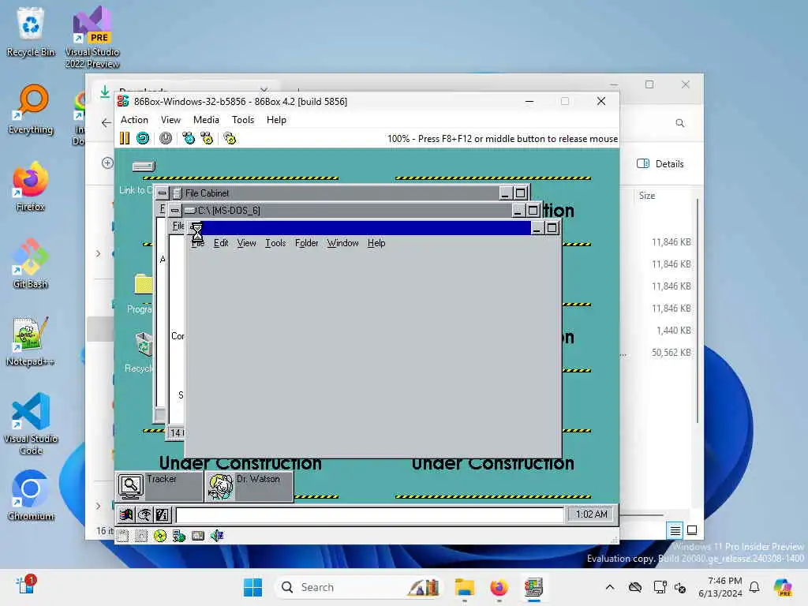
Task: Open 86Box settings gear toolbar icon
Action: pos(230,138)
